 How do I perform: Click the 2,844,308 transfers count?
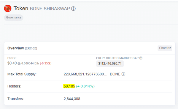pos(72,99)
